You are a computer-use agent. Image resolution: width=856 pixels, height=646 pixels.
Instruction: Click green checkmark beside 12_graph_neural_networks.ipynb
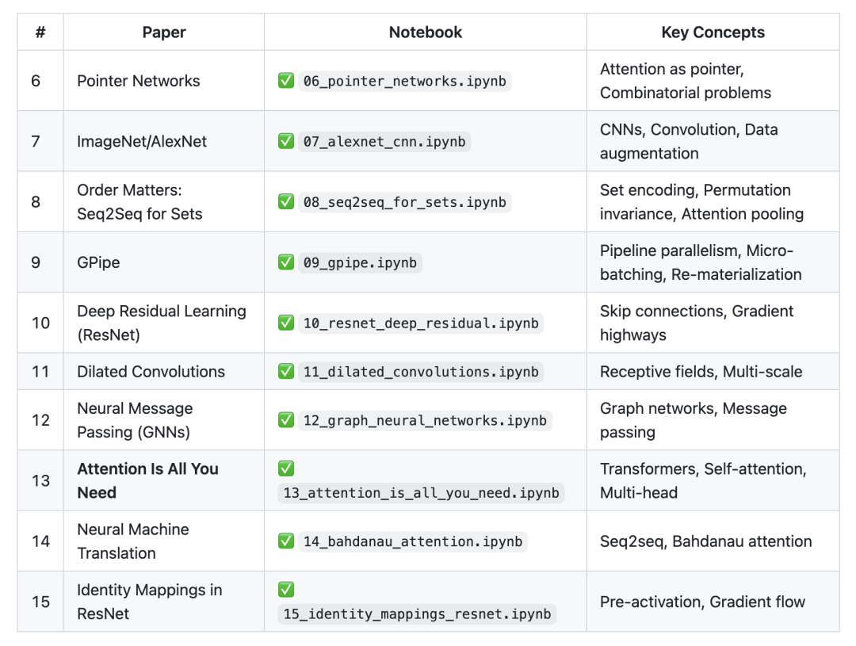pyautogui.click(x=286, y=420)
